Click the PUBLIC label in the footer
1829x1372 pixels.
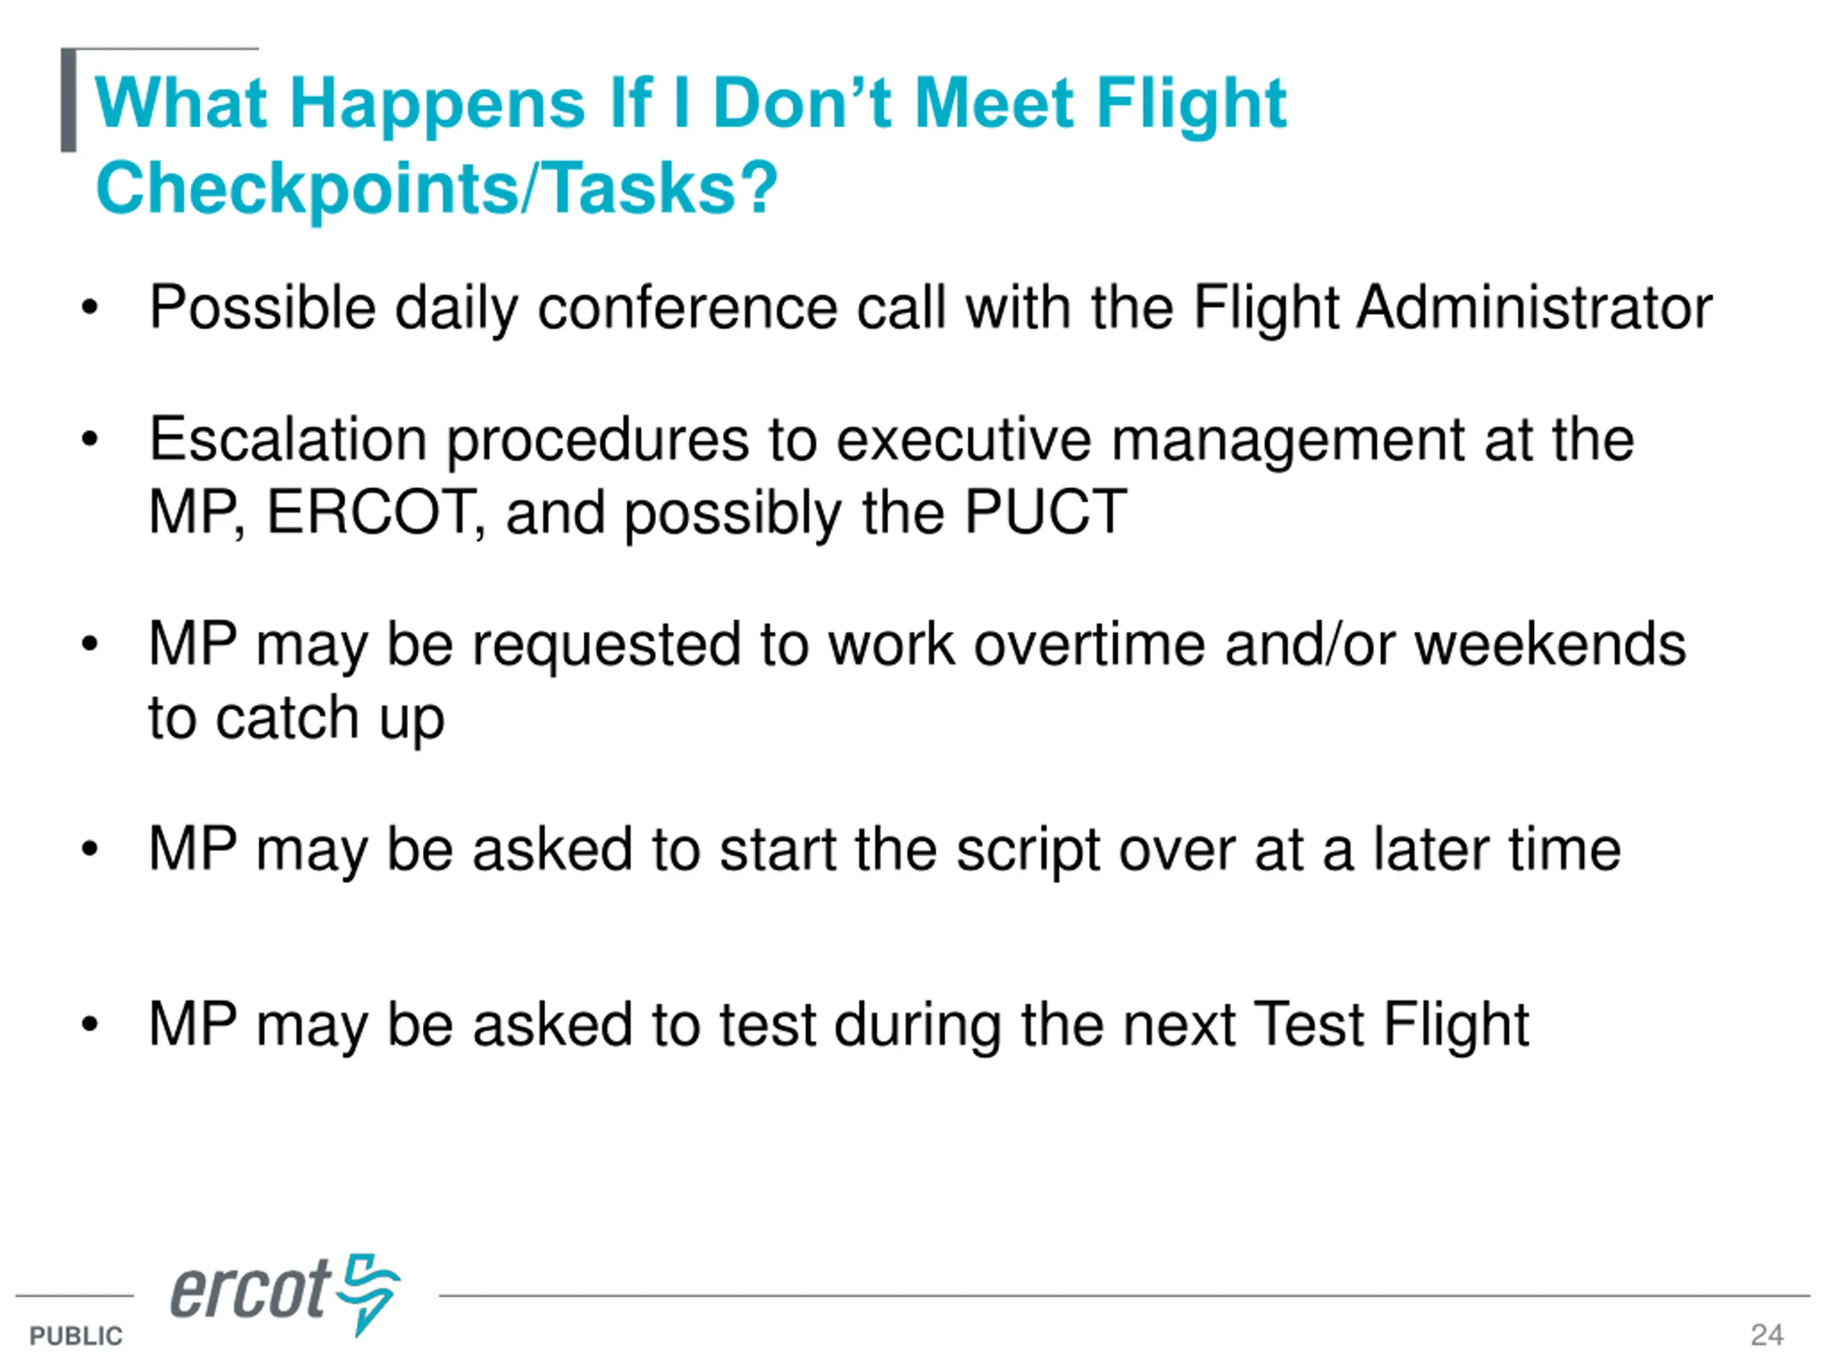click(76, 1336)
